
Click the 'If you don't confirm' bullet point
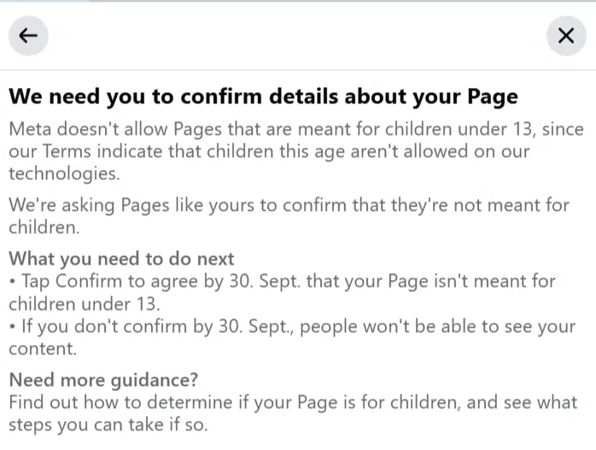pos(292,337)
